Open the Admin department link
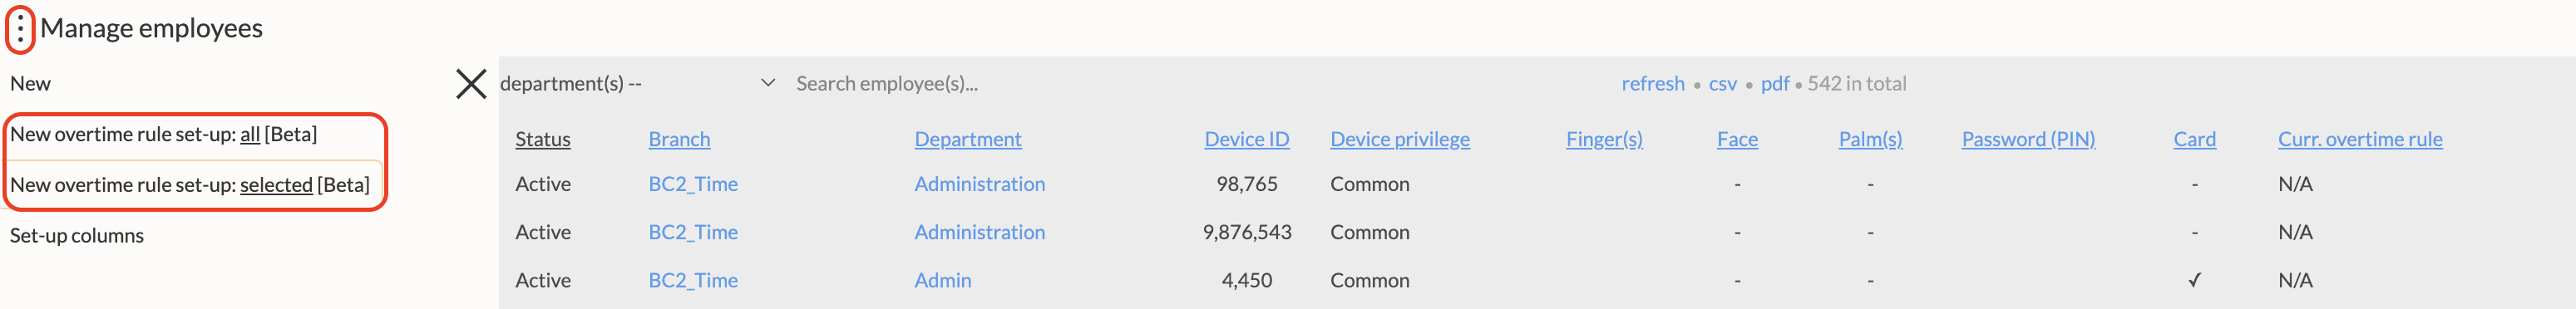Viewport: 2576px width, 309px height. pyautogui.click(x=943, y=281)
